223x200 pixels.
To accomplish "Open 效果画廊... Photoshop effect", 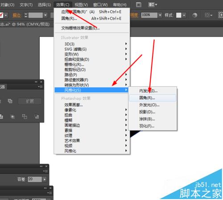I will coord(92,105).
